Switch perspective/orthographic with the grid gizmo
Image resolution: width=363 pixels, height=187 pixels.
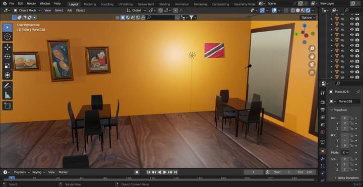coord(312,72)
